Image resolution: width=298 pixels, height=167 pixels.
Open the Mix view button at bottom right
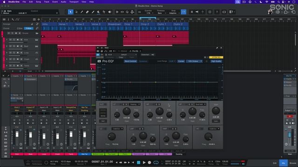(284, 163)
